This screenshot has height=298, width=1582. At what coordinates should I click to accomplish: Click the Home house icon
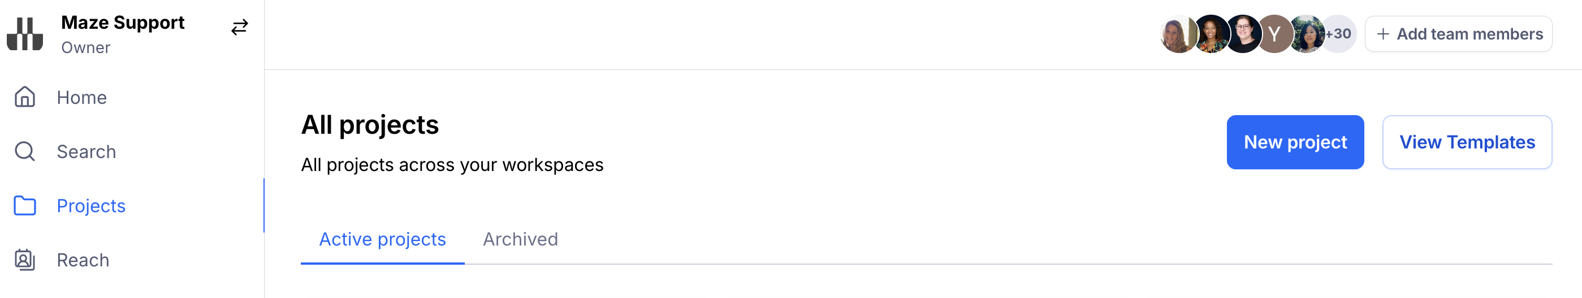click(24, 97)
